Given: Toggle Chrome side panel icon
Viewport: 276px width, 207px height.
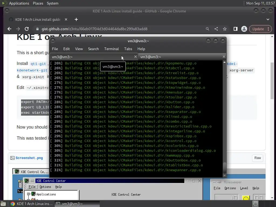Looking at the screenshot, I should 236,29.
